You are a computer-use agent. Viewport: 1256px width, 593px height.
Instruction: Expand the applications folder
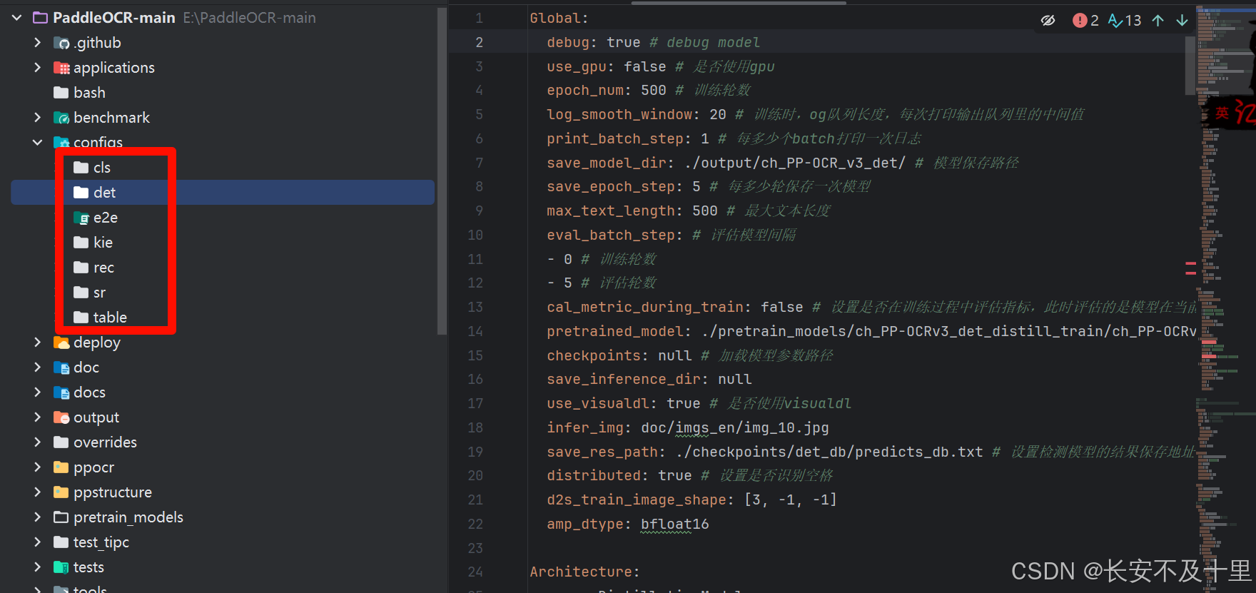(x=37, y=68)
